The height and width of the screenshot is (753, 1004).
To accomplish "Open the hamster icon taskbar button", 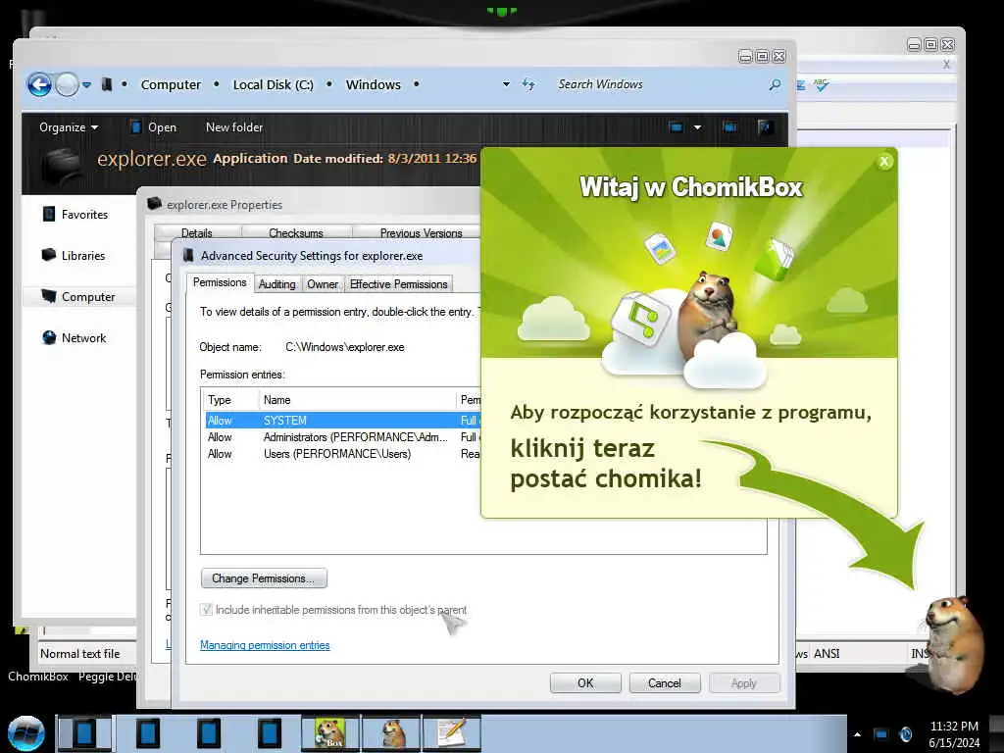I will coord(391,733).
